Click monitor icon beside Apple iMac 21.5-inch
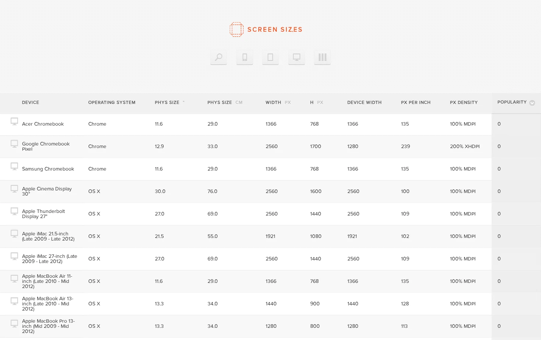Screen dimensions: 541x340 [x=14, y=234]
